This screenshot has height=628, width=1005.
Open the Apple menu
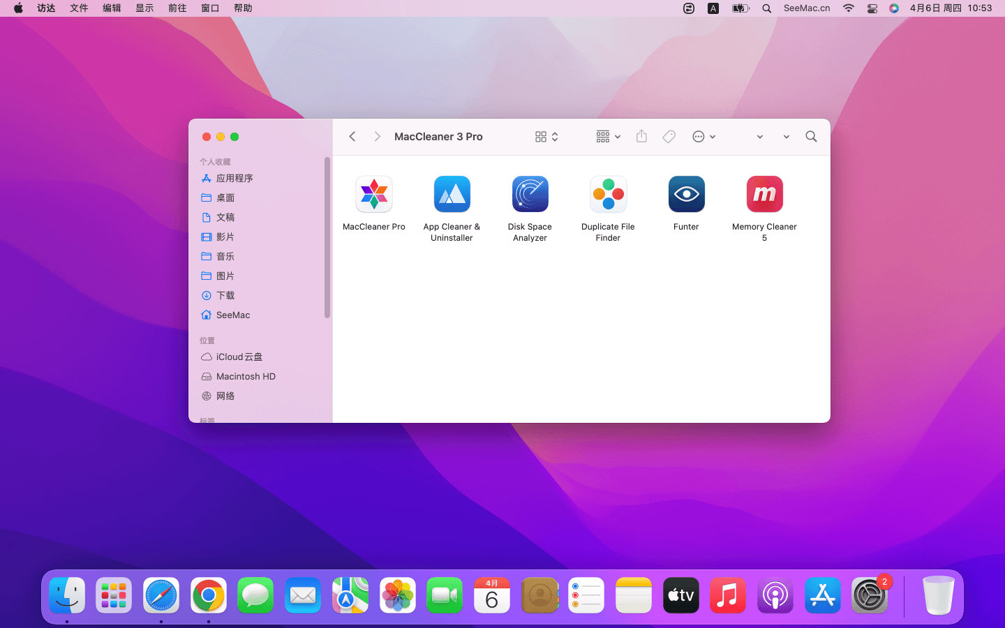[x=19, y=8]
